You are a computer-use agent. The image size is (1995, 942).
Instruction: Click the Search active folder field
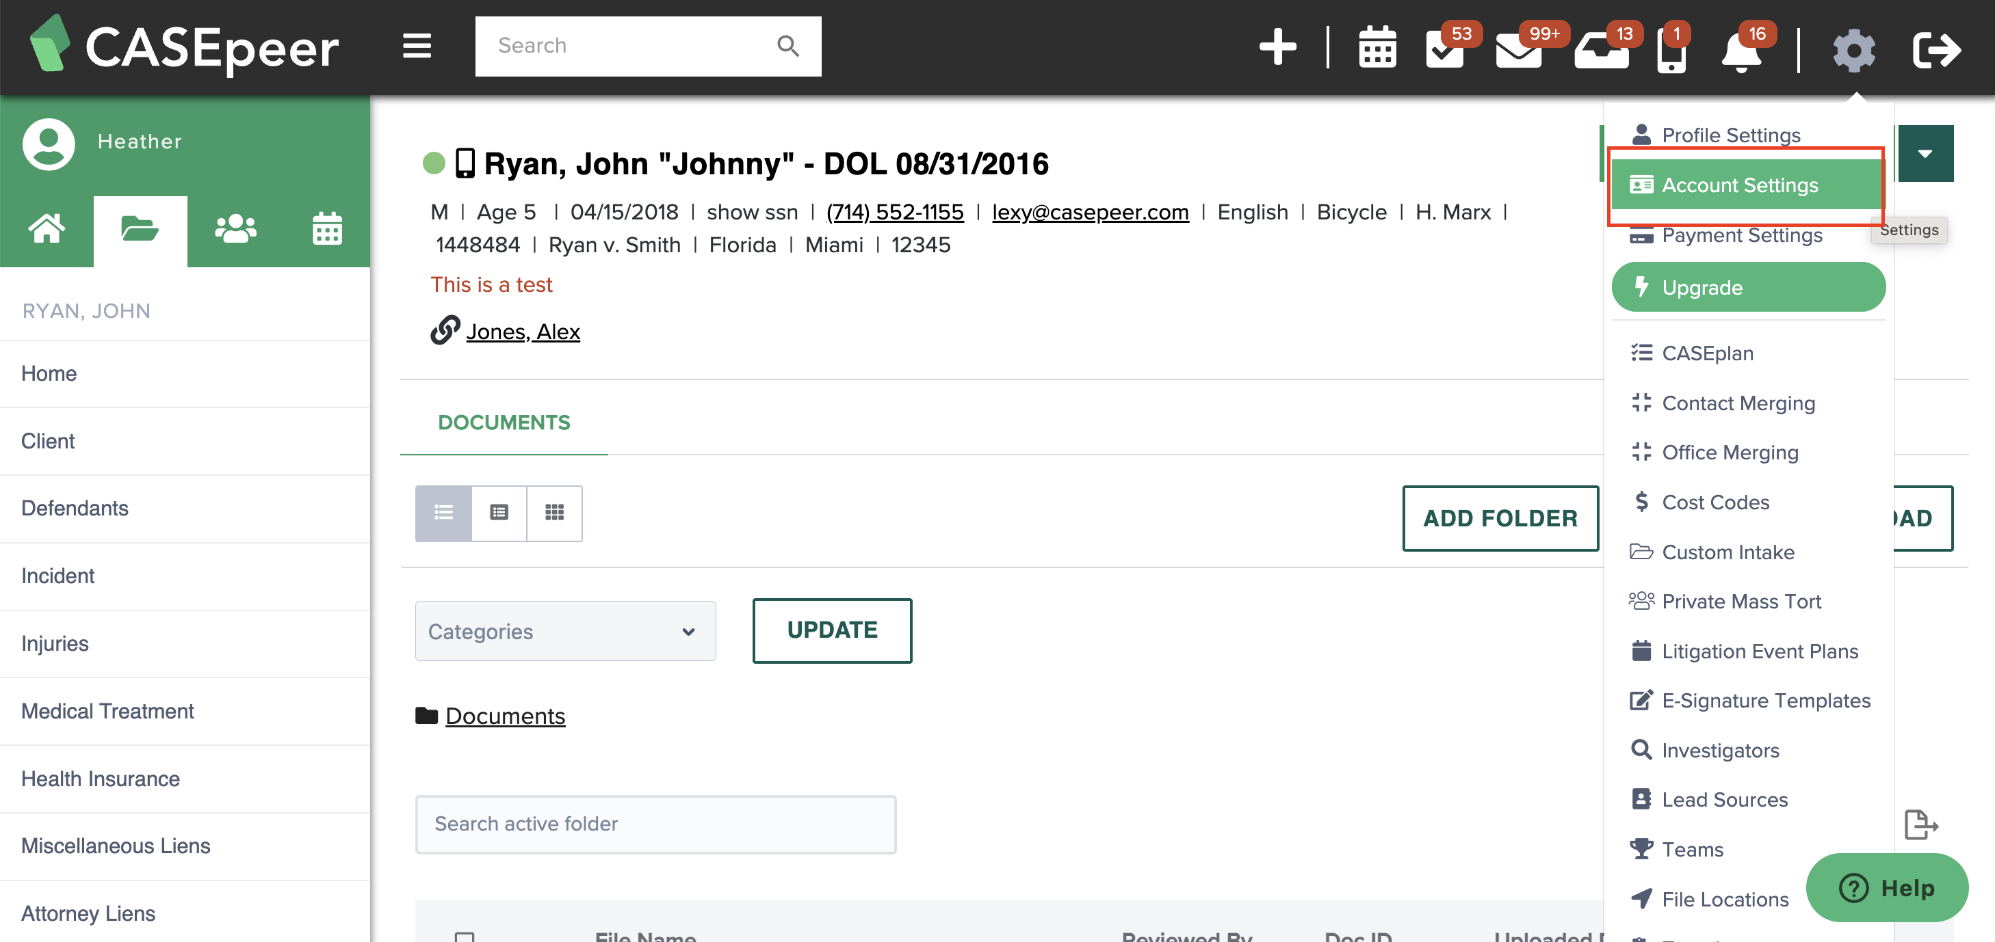pos(655,824)
